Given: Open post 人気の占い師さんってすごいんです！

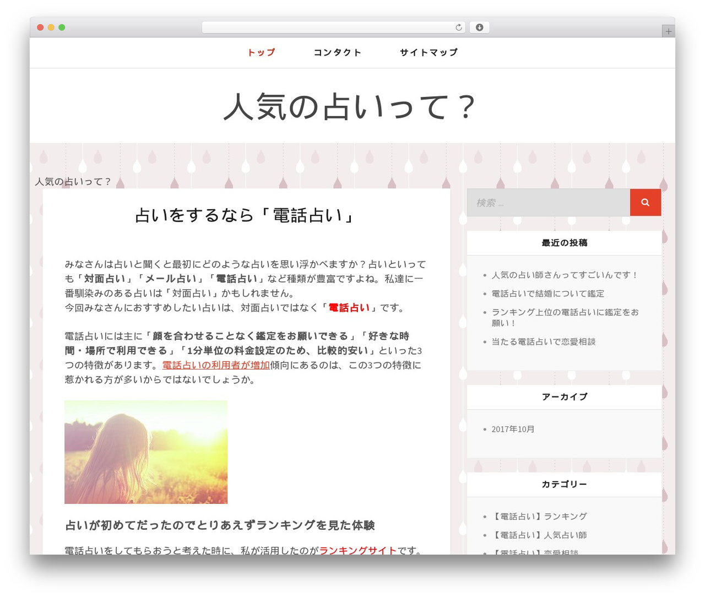Looking at the screenshot, I should pyautogui.click(x=565, y=275).
